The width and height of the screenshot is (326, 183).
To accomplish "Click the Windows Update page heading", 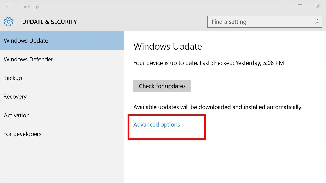I will coord(168,46).
